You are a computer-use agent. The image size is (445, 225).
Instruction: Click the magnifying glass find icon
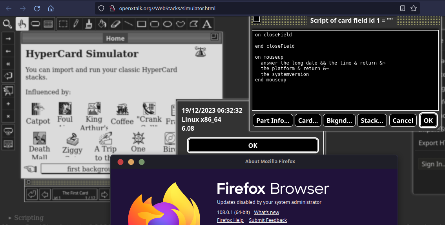(x=8, y=24)
